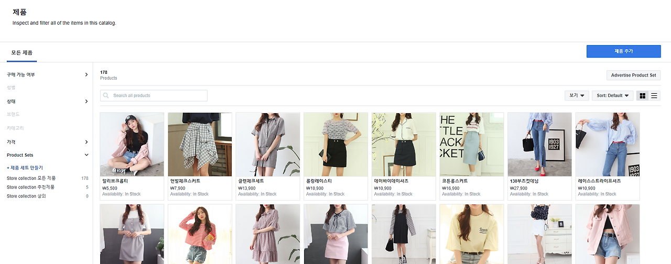Click the 제품 page heading

(x=19, y=12)
